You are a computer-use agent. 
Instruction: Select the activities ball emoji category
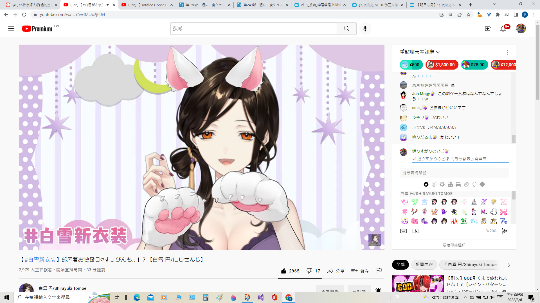(466, 184)
